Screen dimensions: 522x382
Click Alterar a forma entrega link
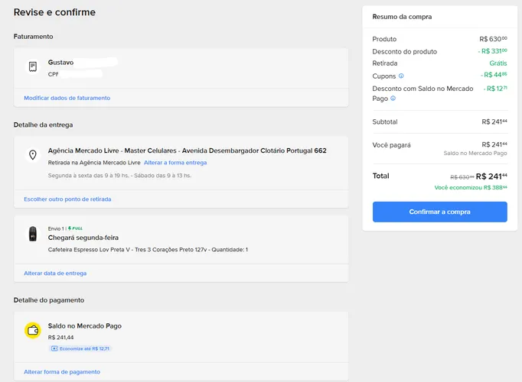(175, 163)
